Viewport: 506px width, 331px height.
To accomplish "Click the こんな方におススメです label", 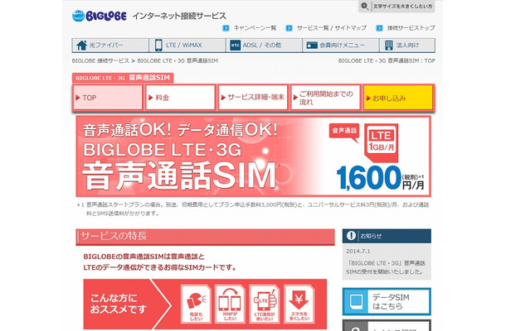I will (118, 304).
